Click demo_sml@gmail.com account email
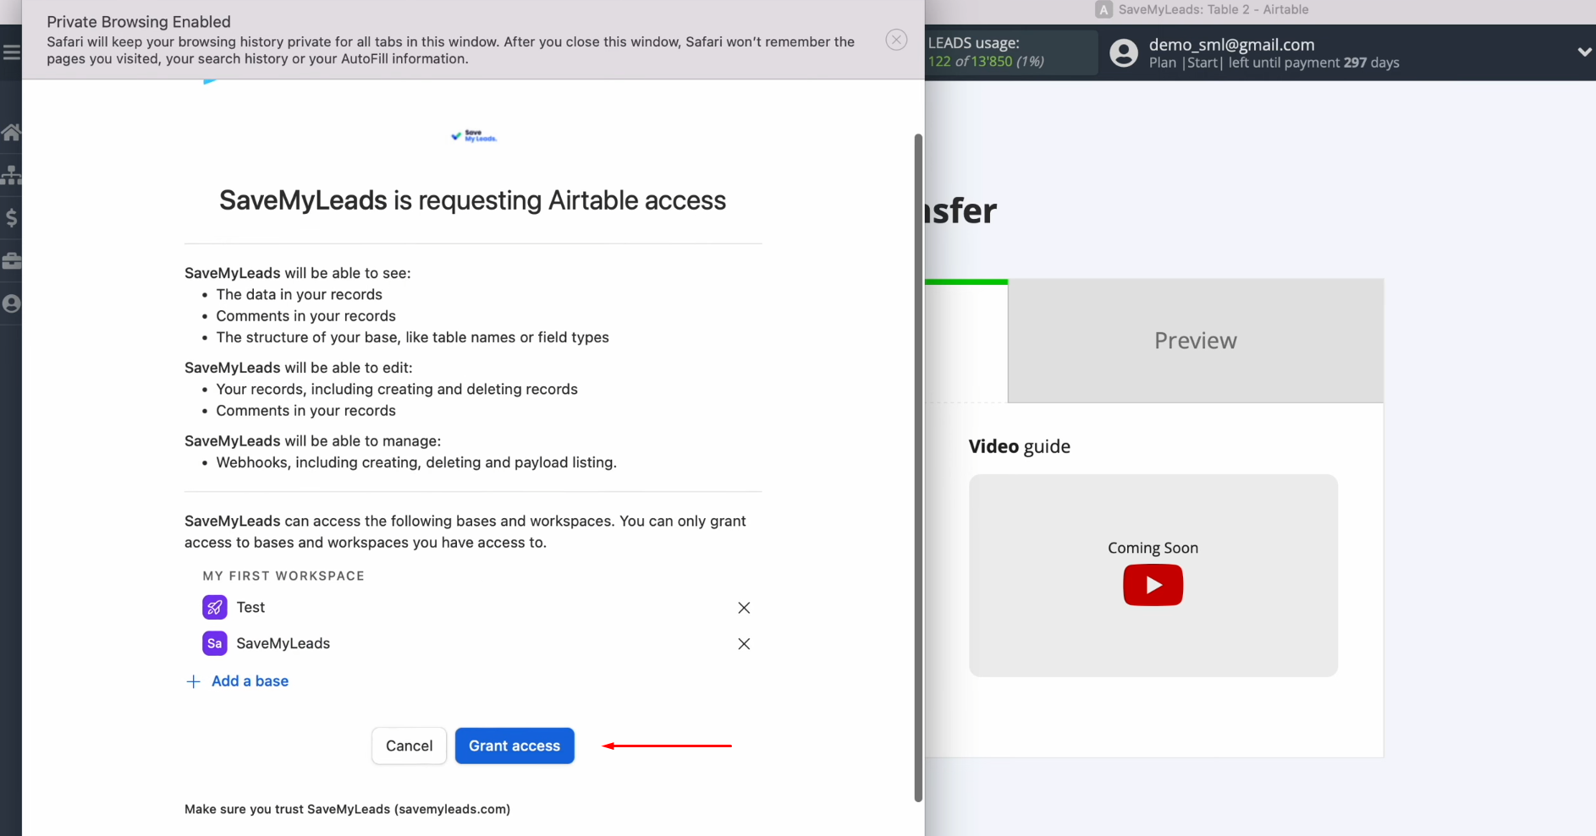 1231,45
